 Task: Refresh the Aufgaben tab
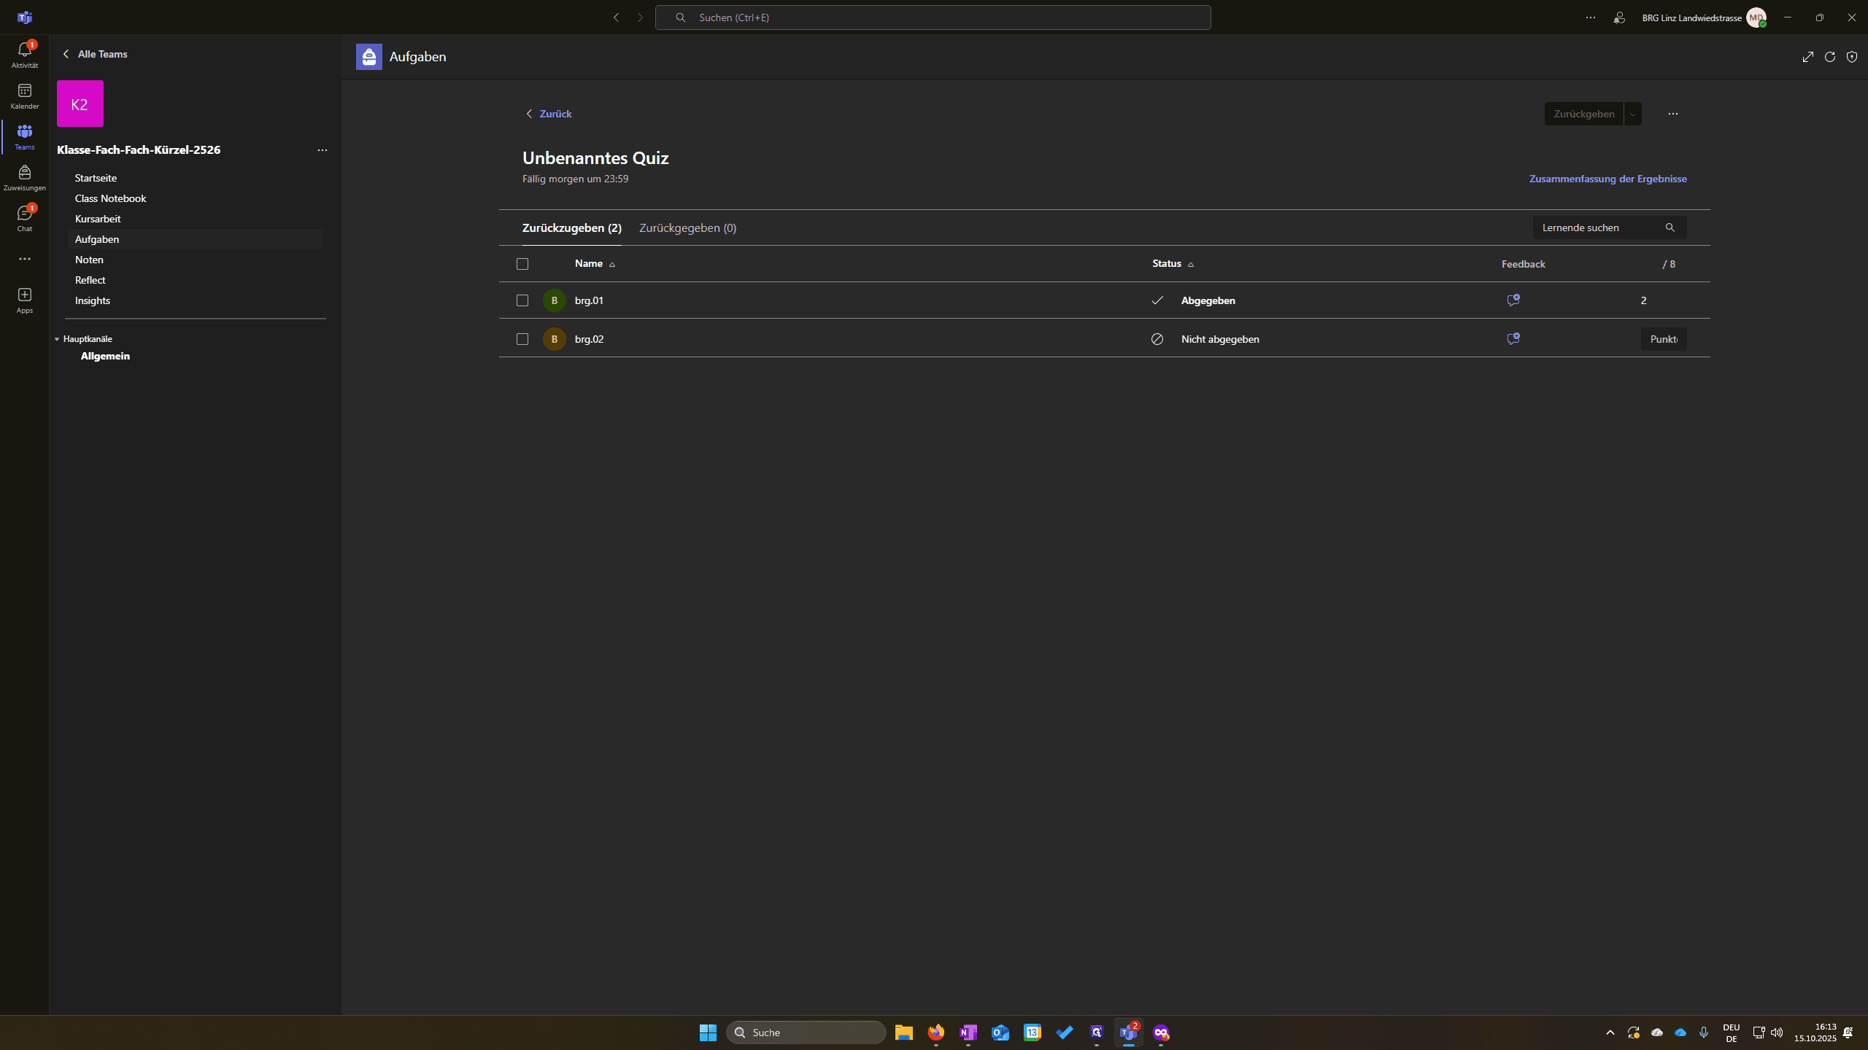[1830, 57]
